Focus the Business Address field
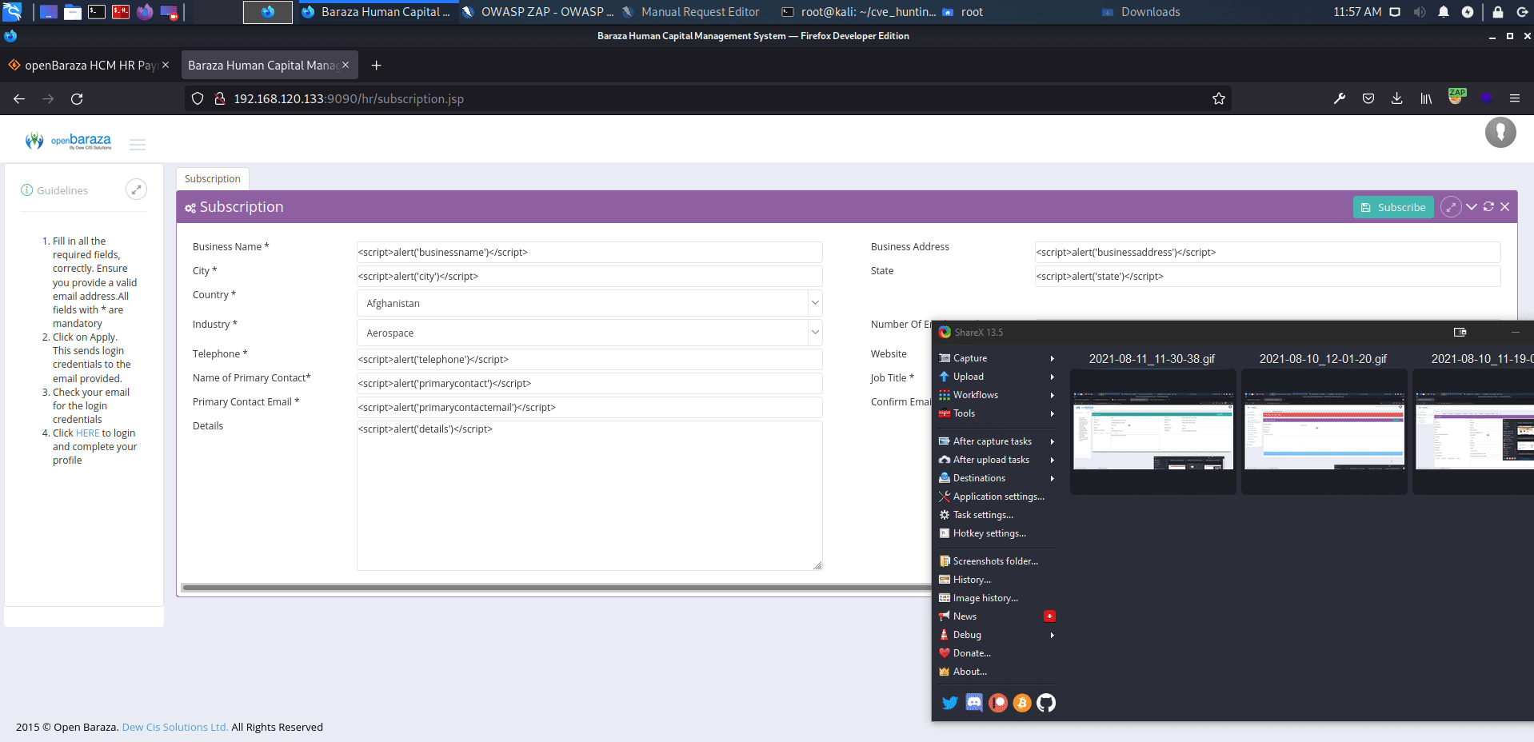The width and height of the screenshot is (1534, 742). click(1267, 252)
